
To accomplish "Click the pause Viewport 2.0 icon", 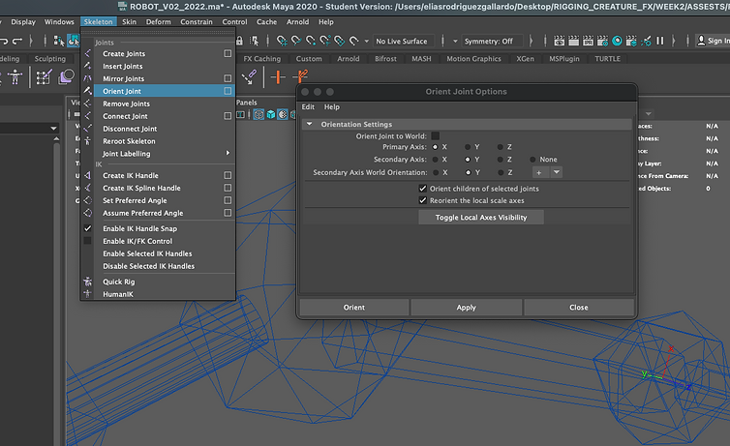I will 659,41.
